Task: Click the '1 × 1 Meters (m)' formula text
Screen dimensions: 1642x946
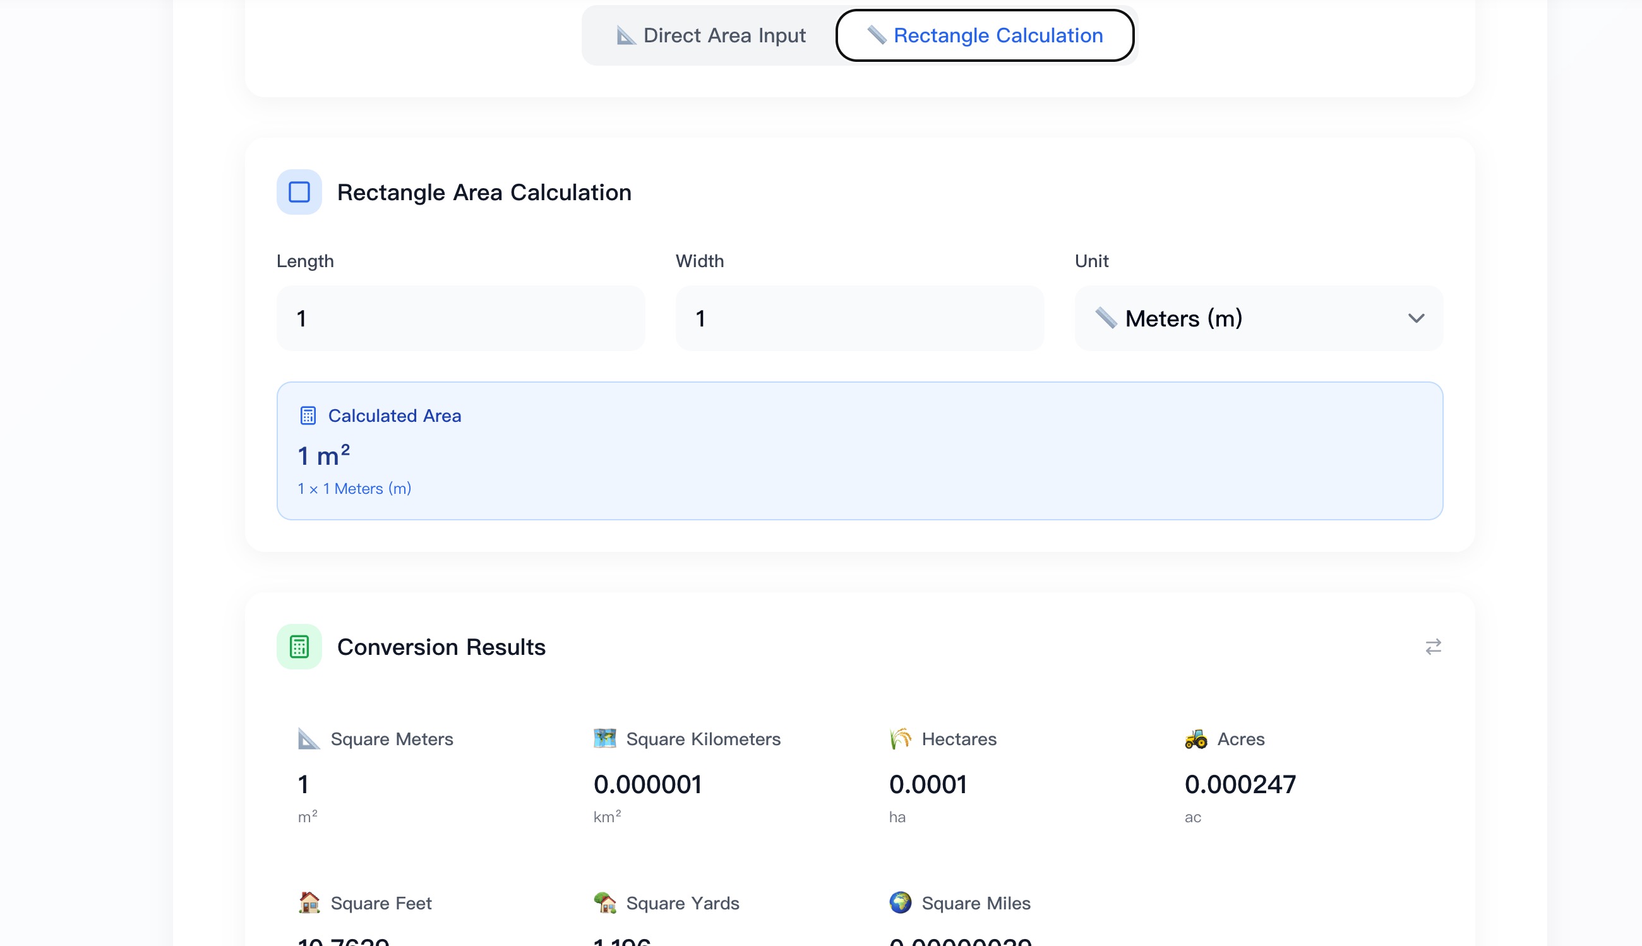Action: pyautogui.click(x=354, y=489)
